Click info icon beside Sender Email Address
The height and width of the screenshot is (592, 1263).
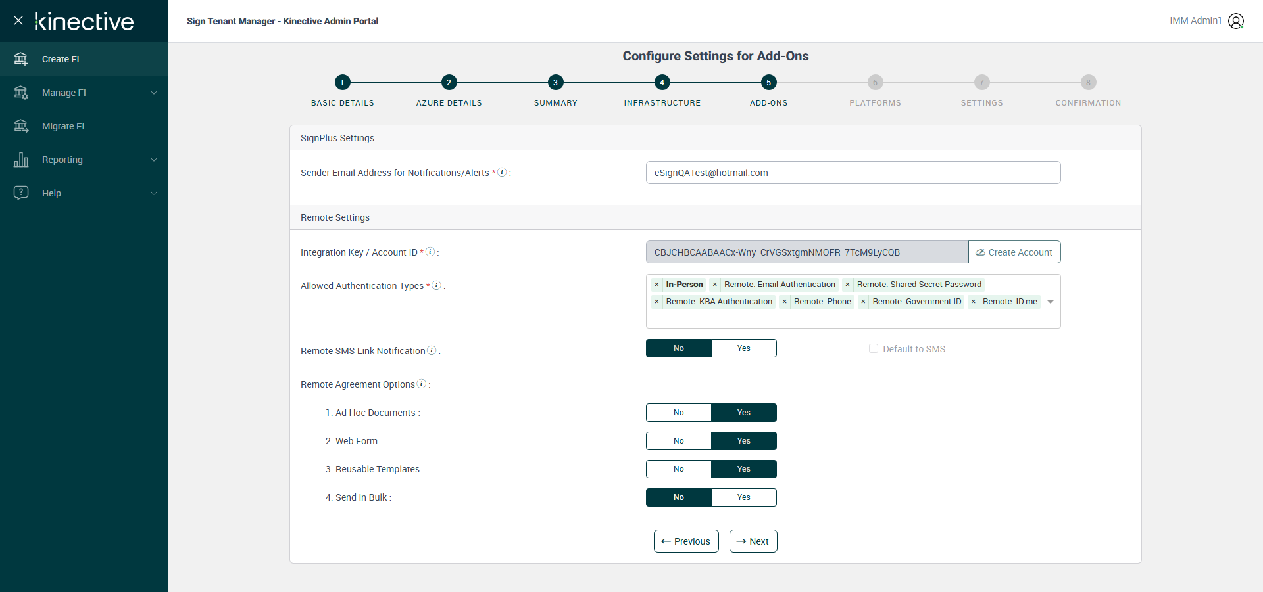pos(502,172)
